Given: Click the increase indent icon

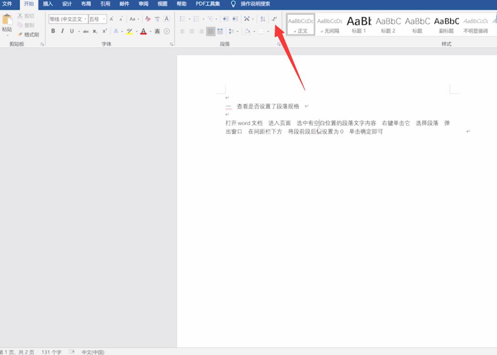Looking at the screenshot, I should 235,19.
